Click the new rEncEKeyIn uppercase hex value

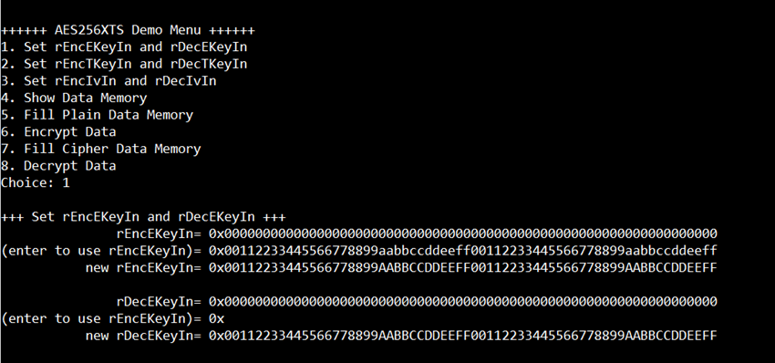[462, 267]
